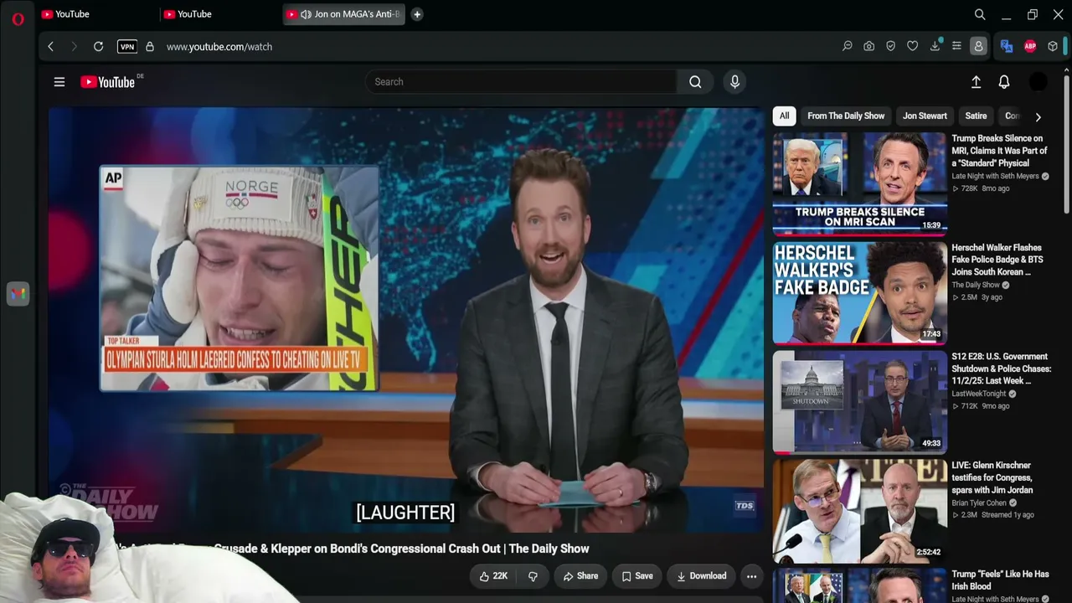Select the From The Daily Show chip

(846, 116)
